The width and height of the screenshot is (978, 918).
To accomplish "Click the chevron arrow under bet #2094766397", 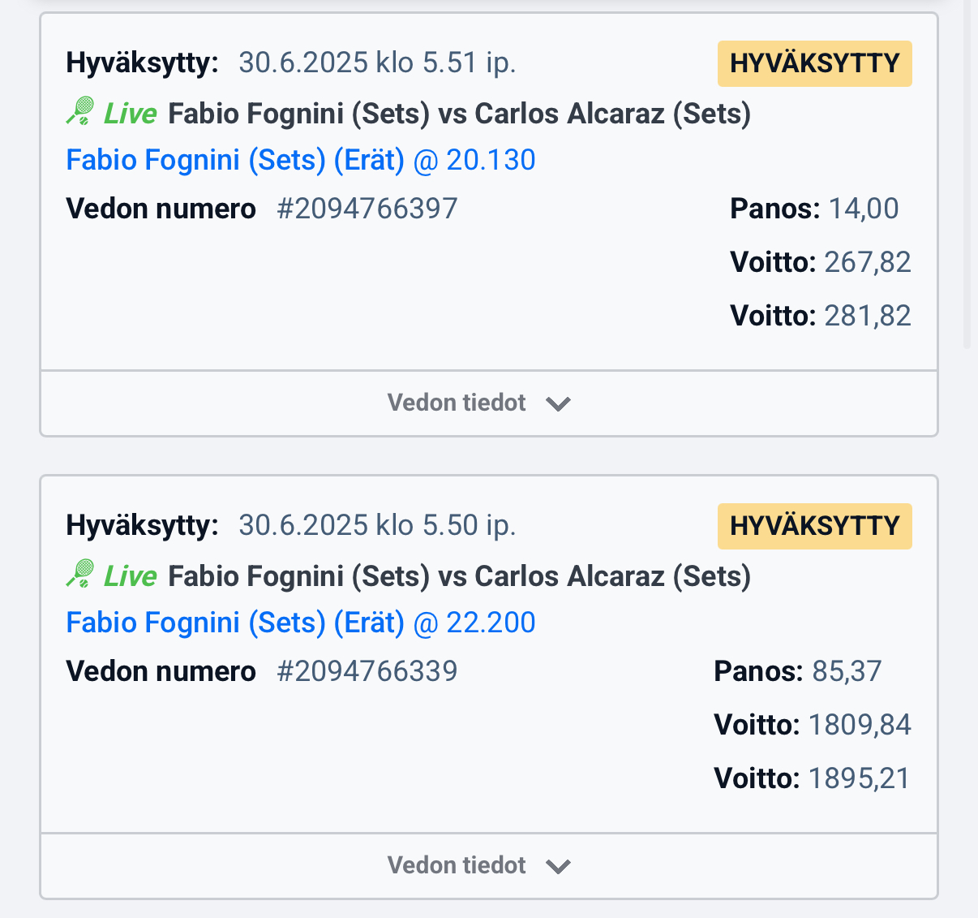I will 559,403.
